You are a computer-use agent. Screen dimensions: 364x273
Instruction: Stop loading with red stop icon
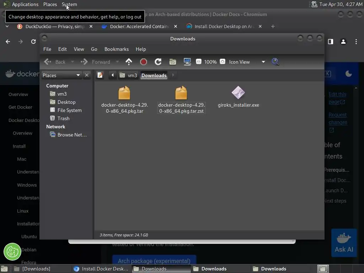pyautogui.click(x=144, y=62)
